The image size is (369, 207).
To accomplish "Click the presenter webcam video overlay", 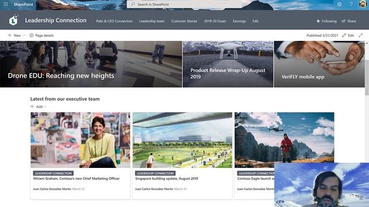I will tap(322, 185).
